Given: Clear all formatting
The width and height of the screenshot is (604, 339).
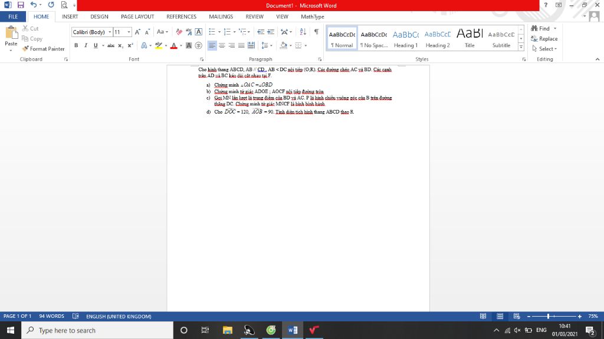Looking at the screenshot, I should coord(179,32).
